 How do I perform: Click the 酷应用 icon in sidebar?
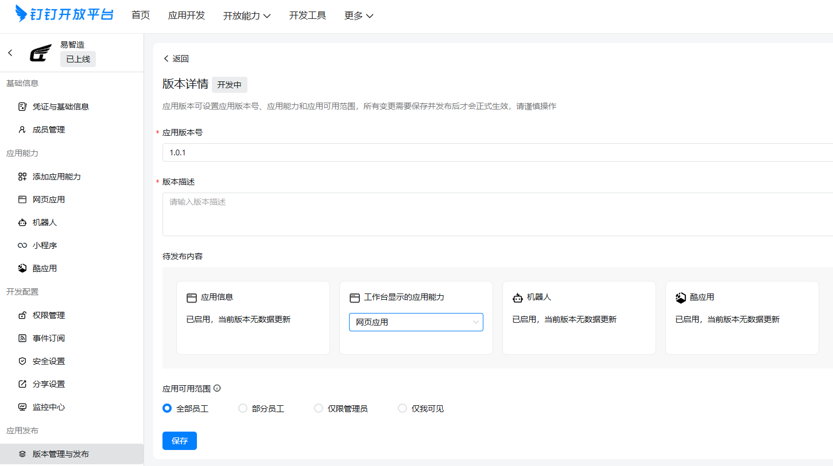pos(22,268)
